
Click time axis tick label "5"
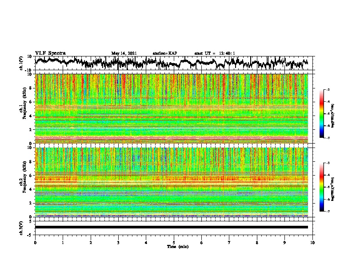pyautogui.click(x=174, y=243)
